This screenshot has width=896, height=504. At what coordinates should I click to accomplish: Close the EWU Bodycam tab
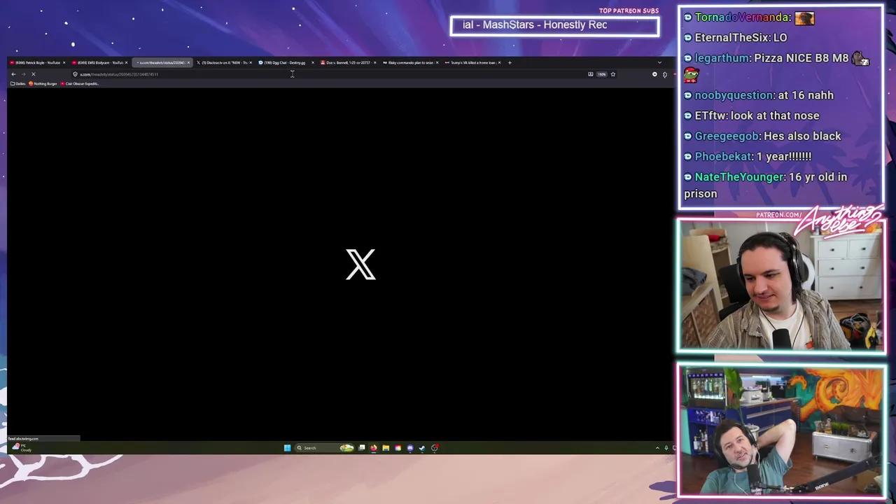(126, 62)
